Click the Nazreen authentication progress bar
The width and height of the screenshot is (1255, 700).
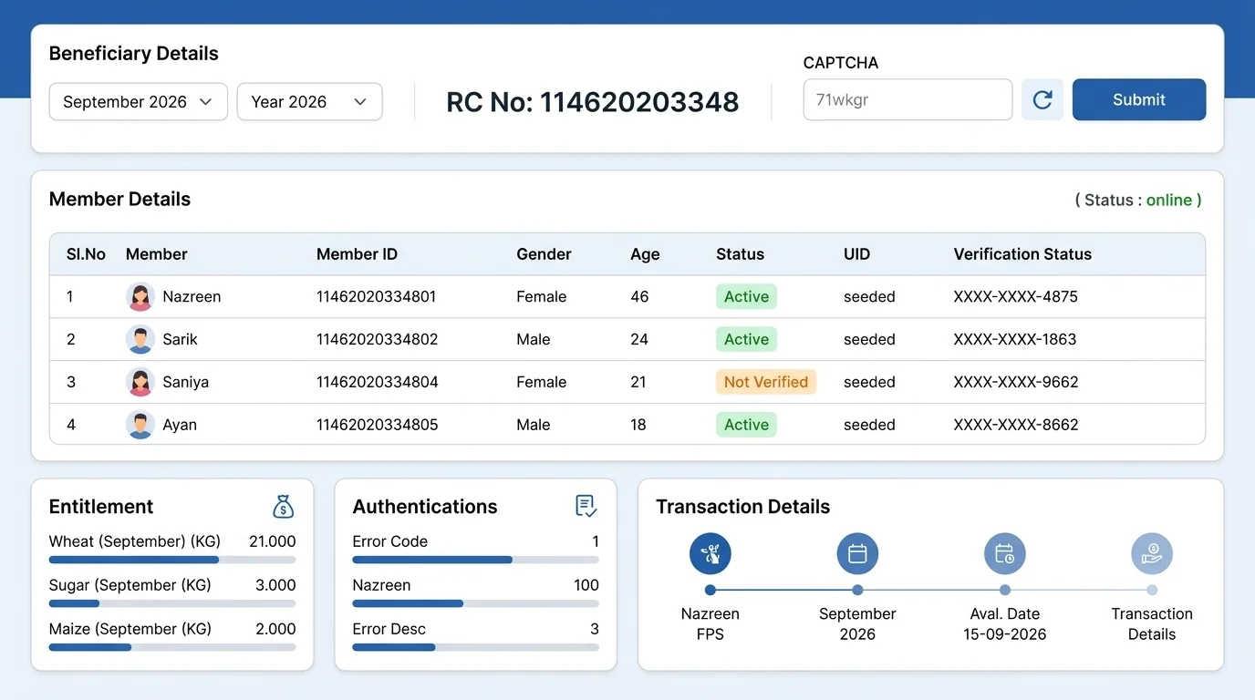click(476, 603)
